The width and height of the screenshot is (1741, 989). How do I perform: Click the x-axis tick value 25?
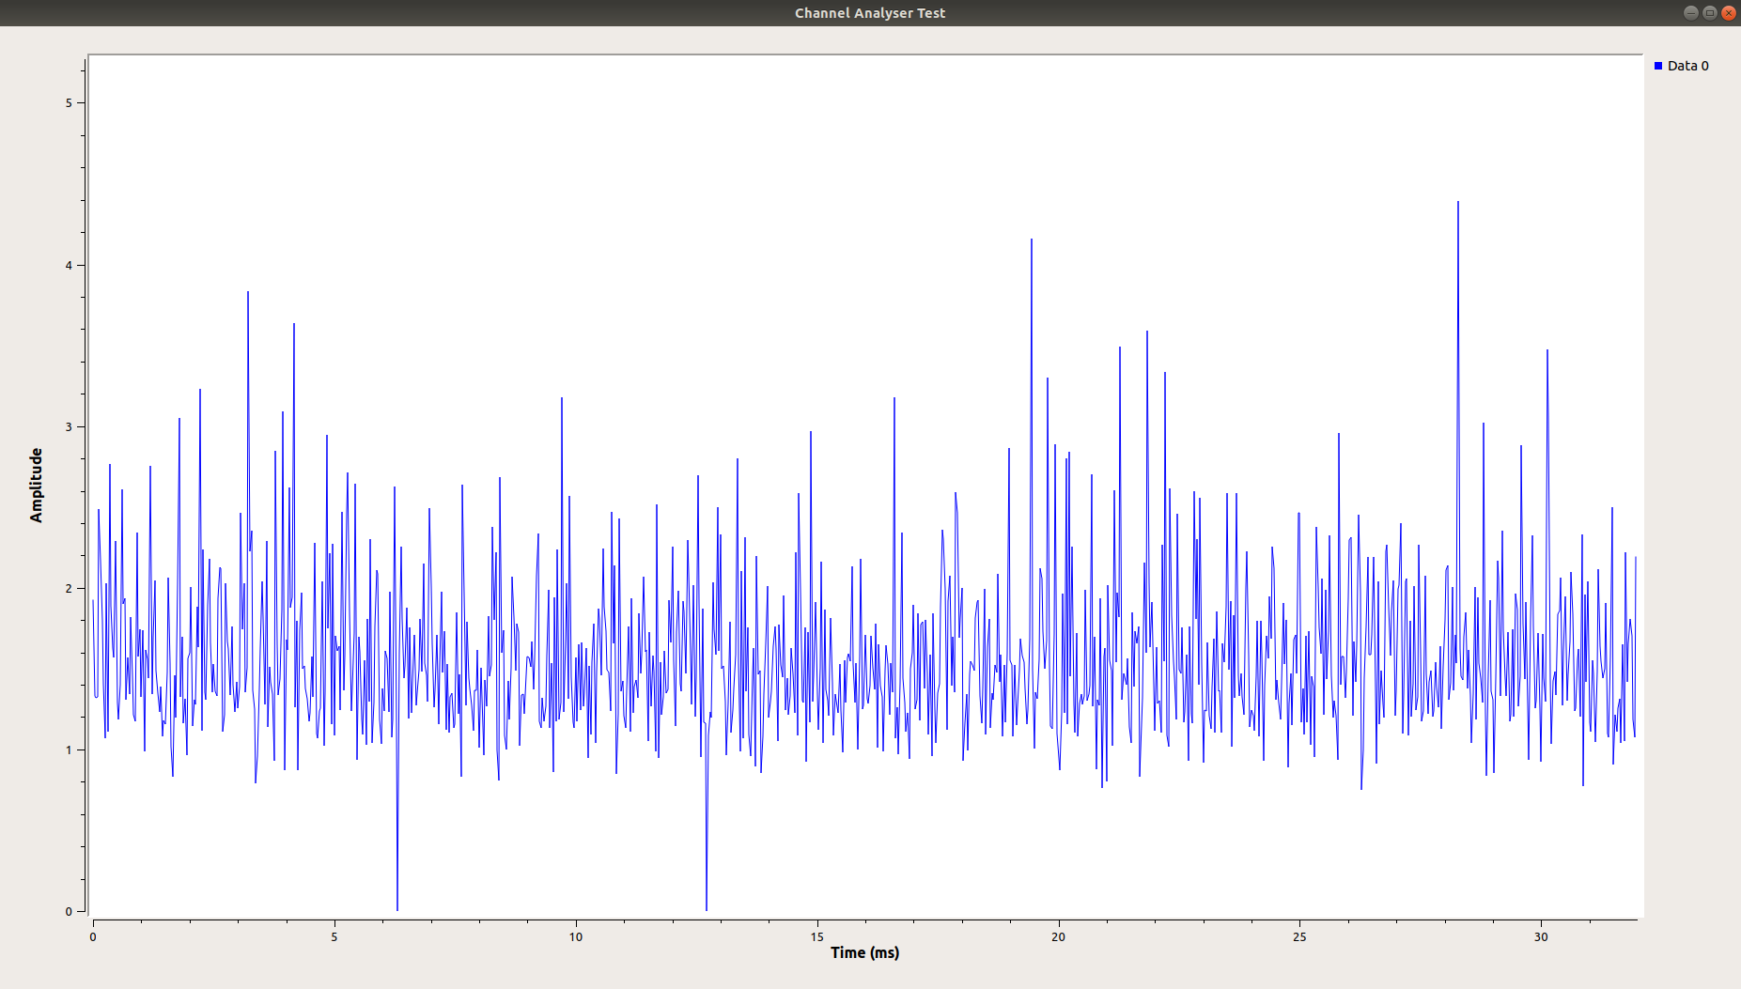pyautogui.click(x=1299, y=936)
